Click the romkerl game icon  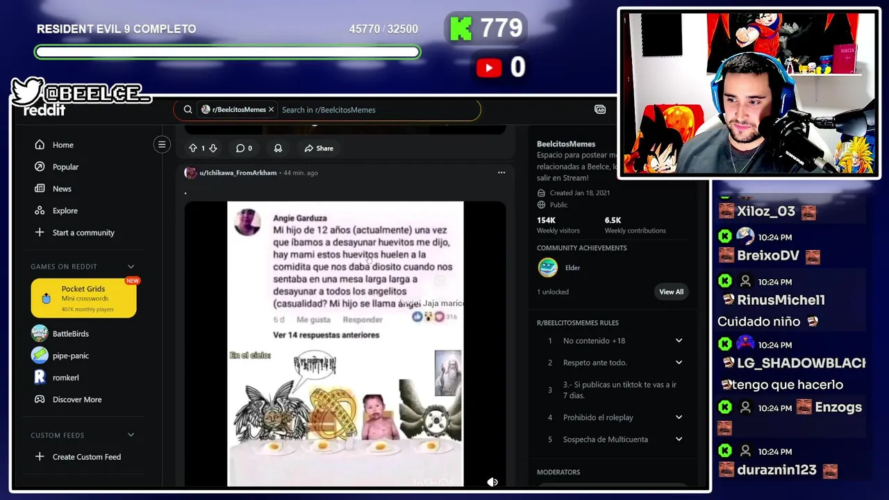pos(40,377)
